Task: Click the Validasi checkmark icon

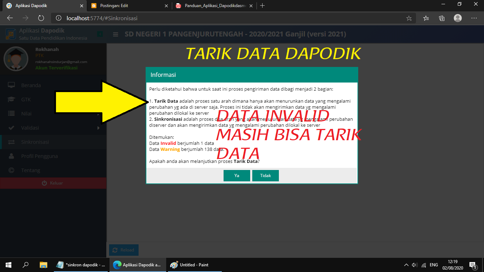Action: pos(11,127)
